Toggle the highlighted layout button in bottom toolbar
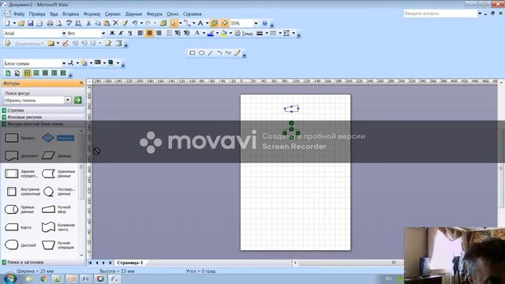 click(27, 73)
